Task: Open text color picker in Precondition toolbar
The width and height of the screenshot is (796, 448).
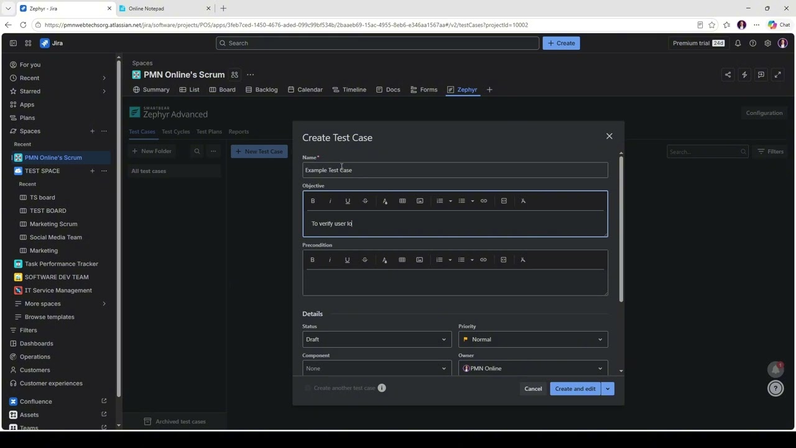Action: (x=384, y=260)
